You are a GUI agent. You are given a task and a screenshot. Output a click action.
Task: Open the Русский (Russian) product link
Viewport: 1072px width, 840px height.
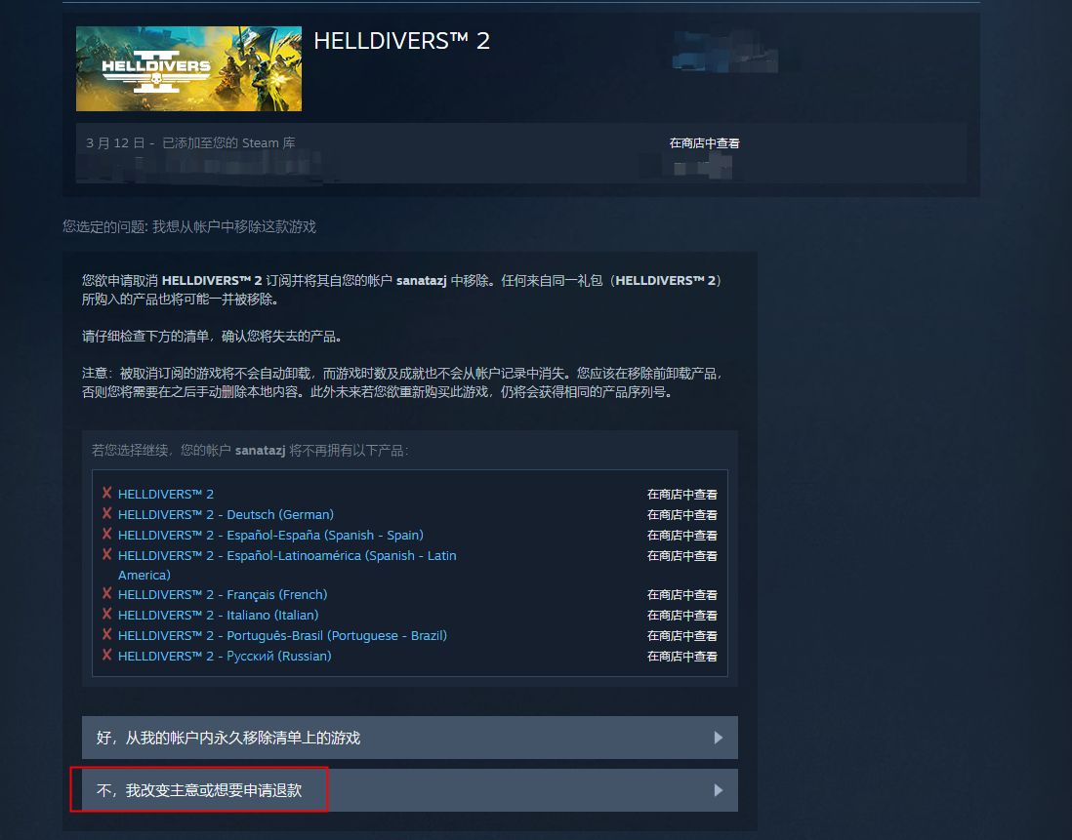pos(225,656)
